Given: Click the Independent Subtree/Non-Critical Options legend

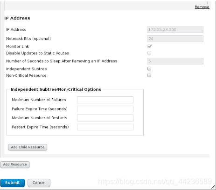Looking at the screenshot, I should (x=56, y=89).
